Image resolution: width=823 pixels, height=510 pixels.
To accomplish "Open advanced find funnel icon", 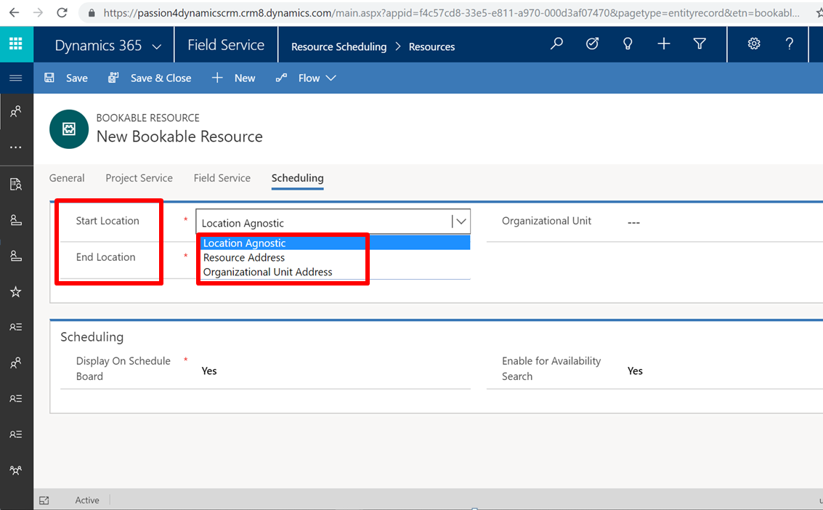I will pos(700,44).
